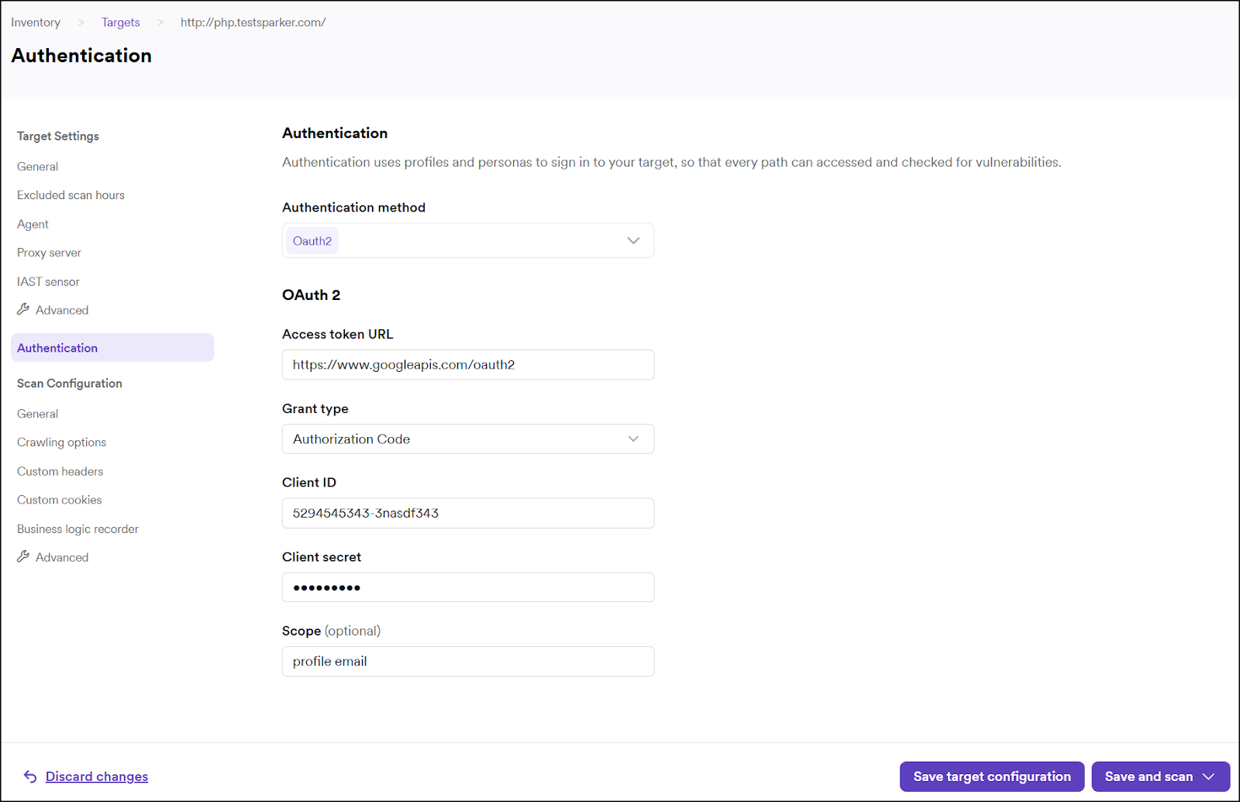Click the undo arrow beside Discard changes
The height and width of the screenshot is (802, 1240).
click(x=29, y=776)
